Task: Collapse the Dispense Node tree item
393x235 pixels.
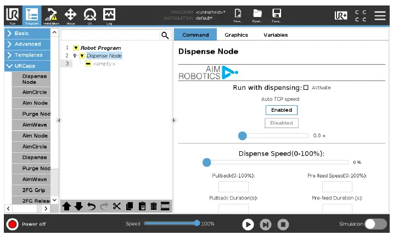Action: click(82, 56)
